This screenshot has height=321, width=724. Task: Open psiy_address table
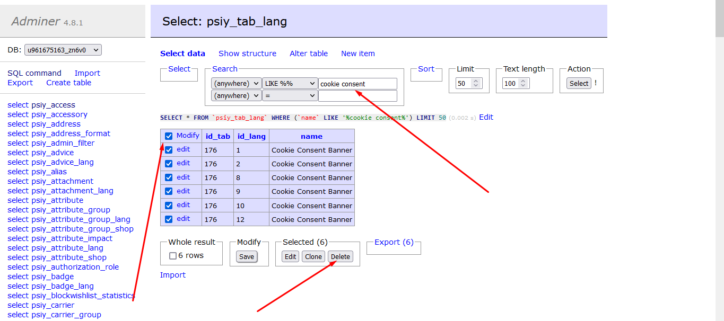click(56, 124)
